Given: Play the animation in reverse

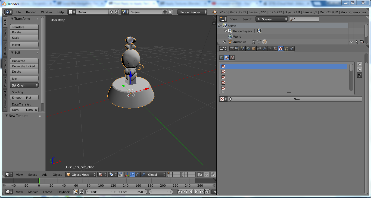Looking at the screenshot, I should coord(191,192).
